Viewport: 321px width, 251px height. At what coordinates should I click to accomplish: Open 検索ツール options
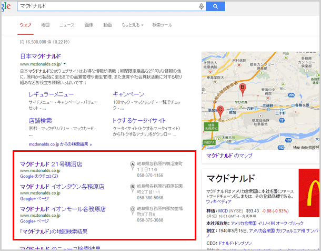click(162, 25)
